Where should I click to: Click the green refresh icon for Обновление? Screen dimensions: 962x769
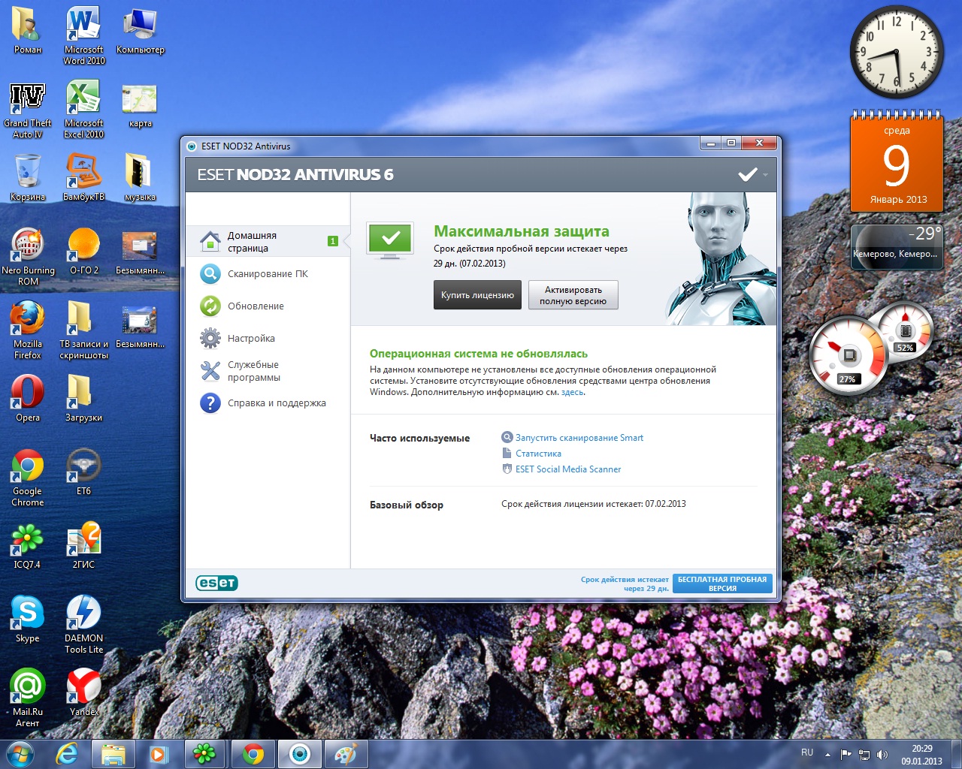[x=210, y=306]
